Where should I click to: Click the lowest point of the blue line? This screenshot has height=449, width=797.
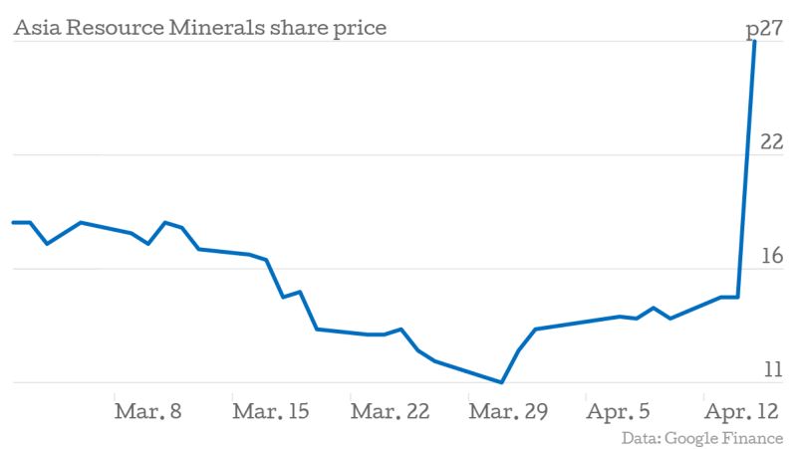(502, 381)
